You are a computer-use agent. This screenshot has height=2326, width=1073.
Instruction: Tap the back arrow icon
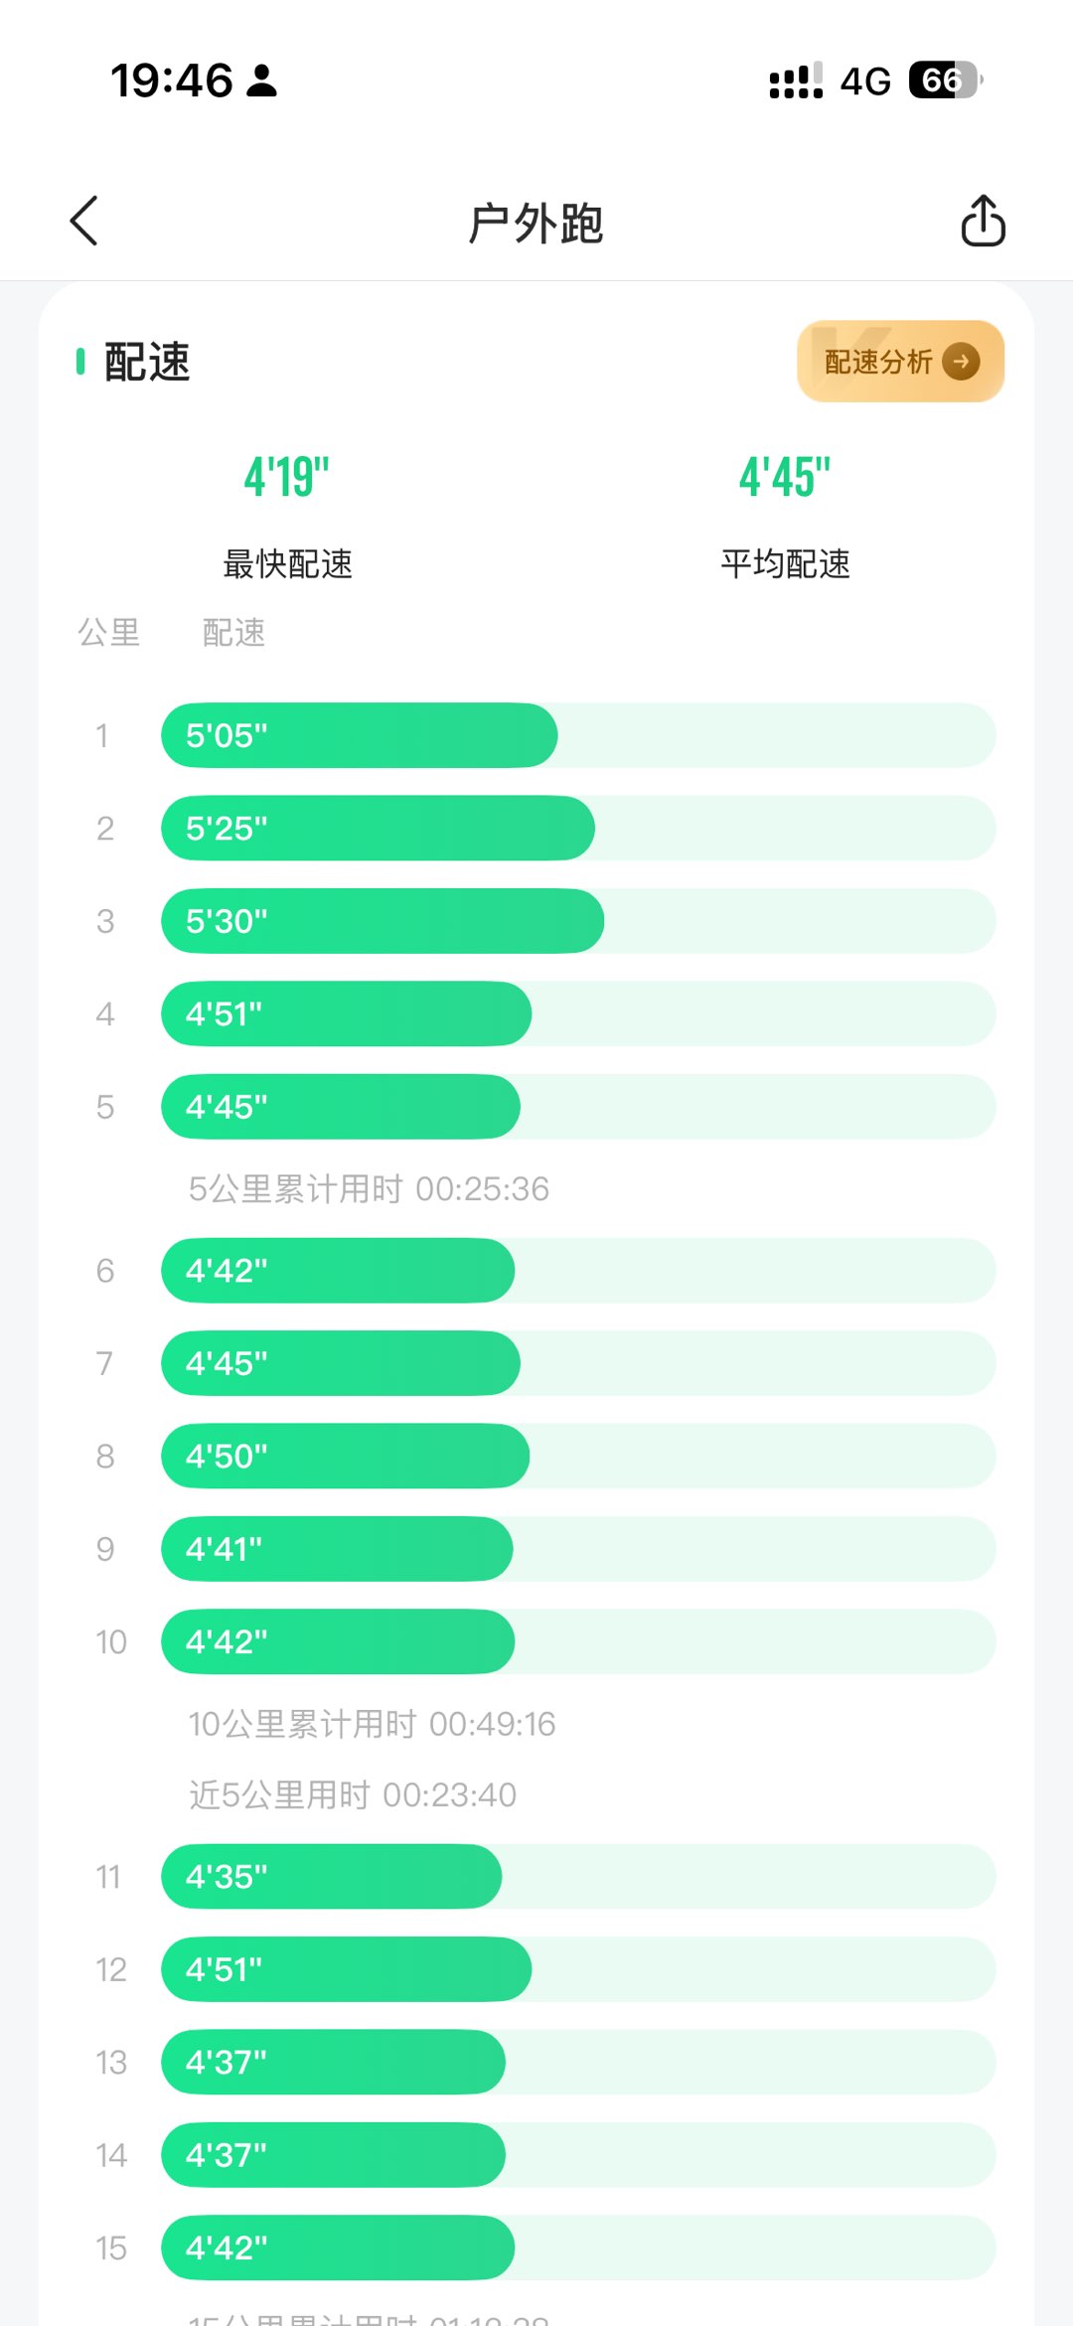click(84, 221)
